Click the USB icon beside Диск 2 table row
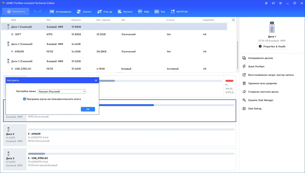305x173 pixels. (8, 44)
